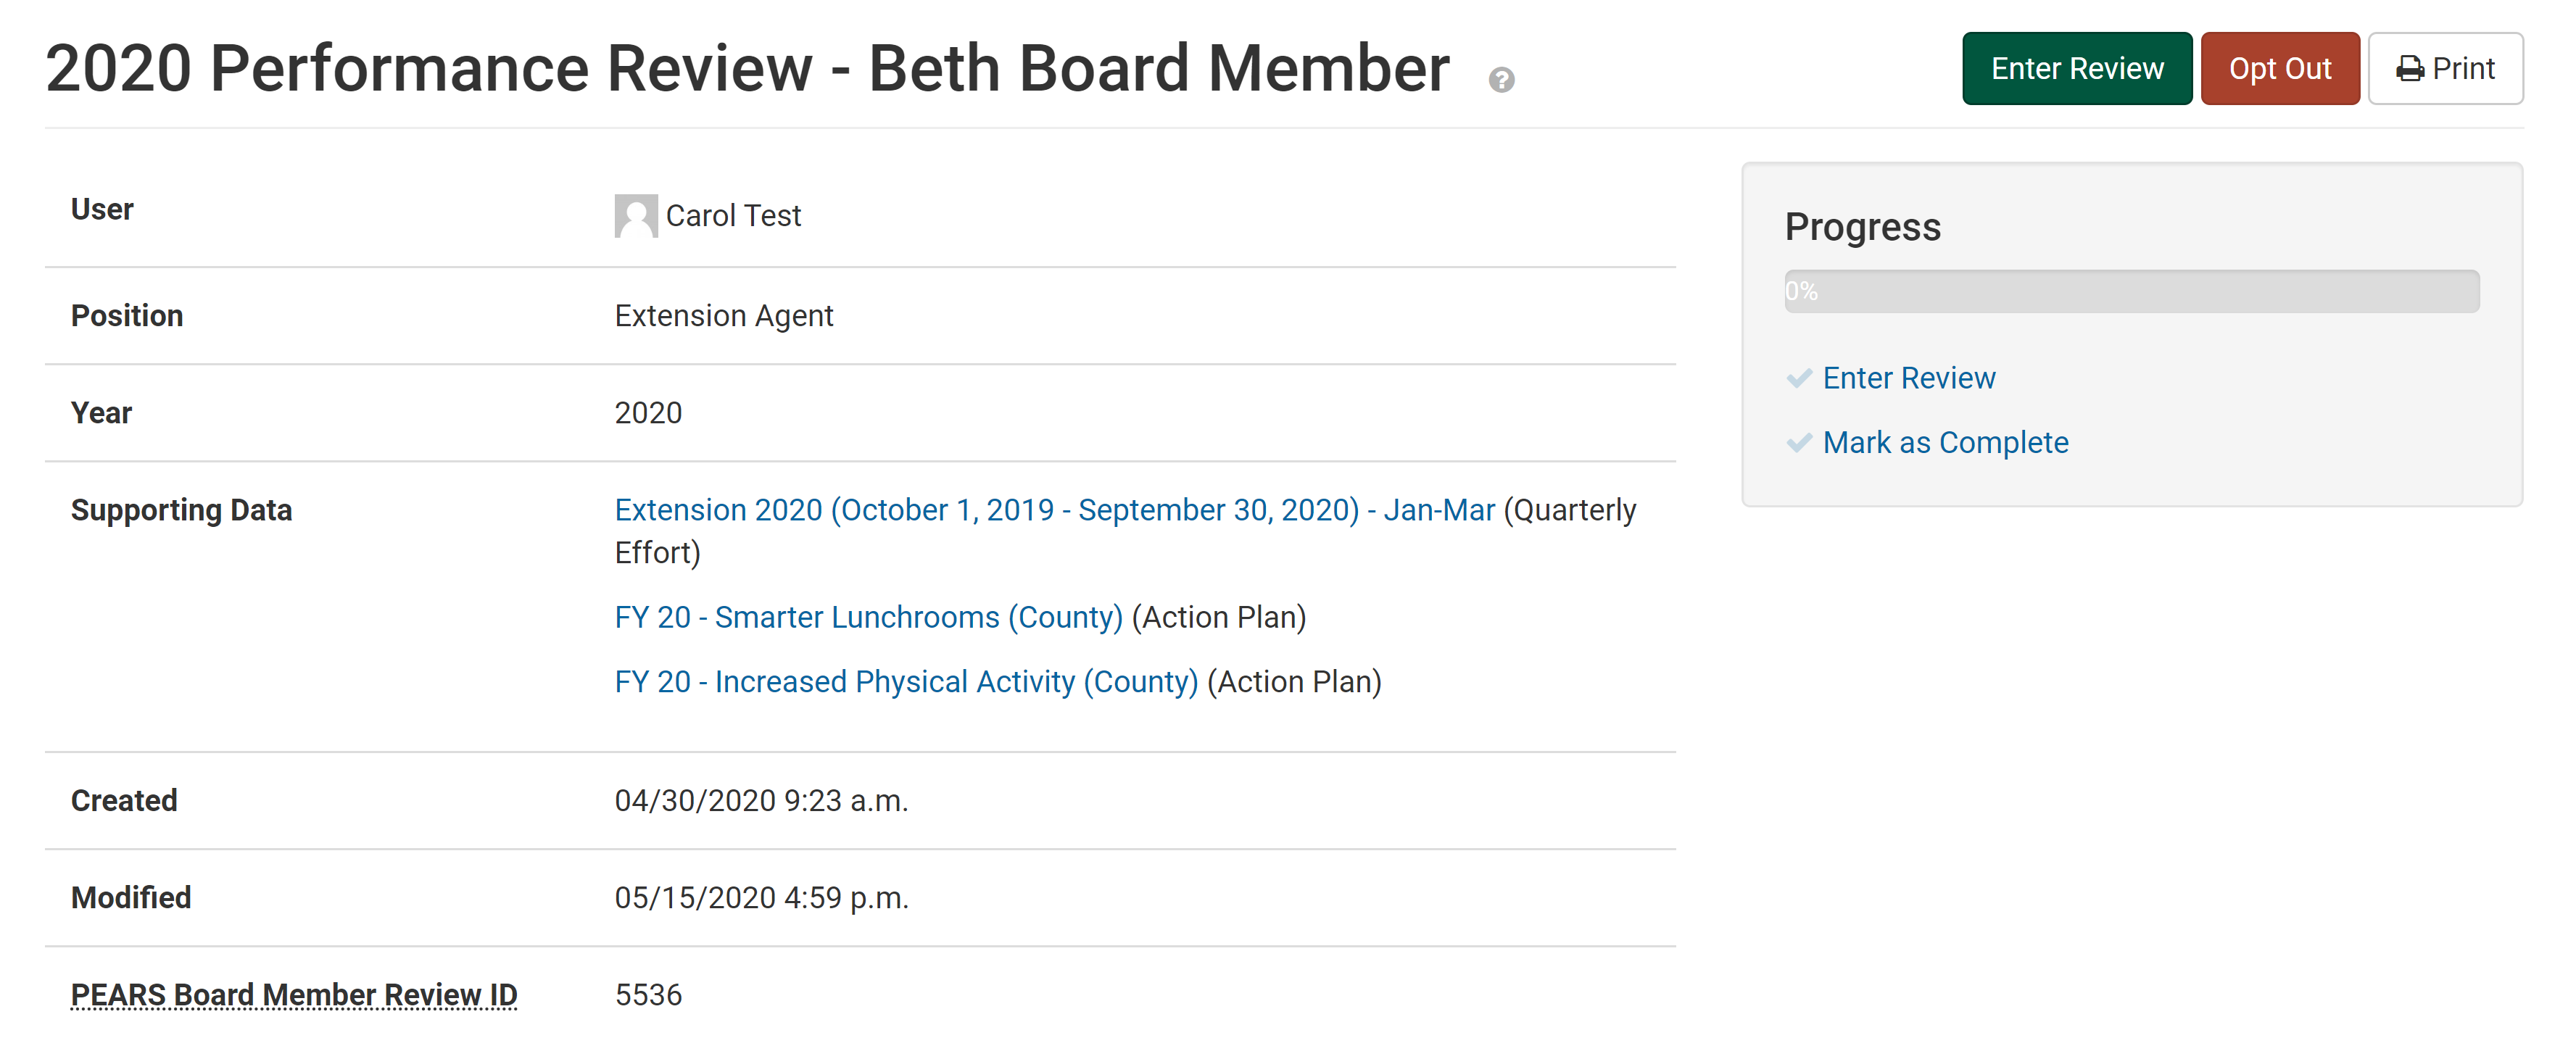
Task: Click the 0% progress bar
Action: pyautogui.click(x=2132, y=291)
